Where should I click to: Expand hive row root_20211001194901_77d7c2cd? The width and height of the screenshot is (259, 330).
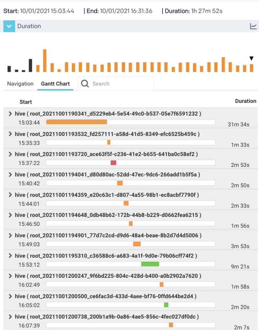click(x=10, y=235)
